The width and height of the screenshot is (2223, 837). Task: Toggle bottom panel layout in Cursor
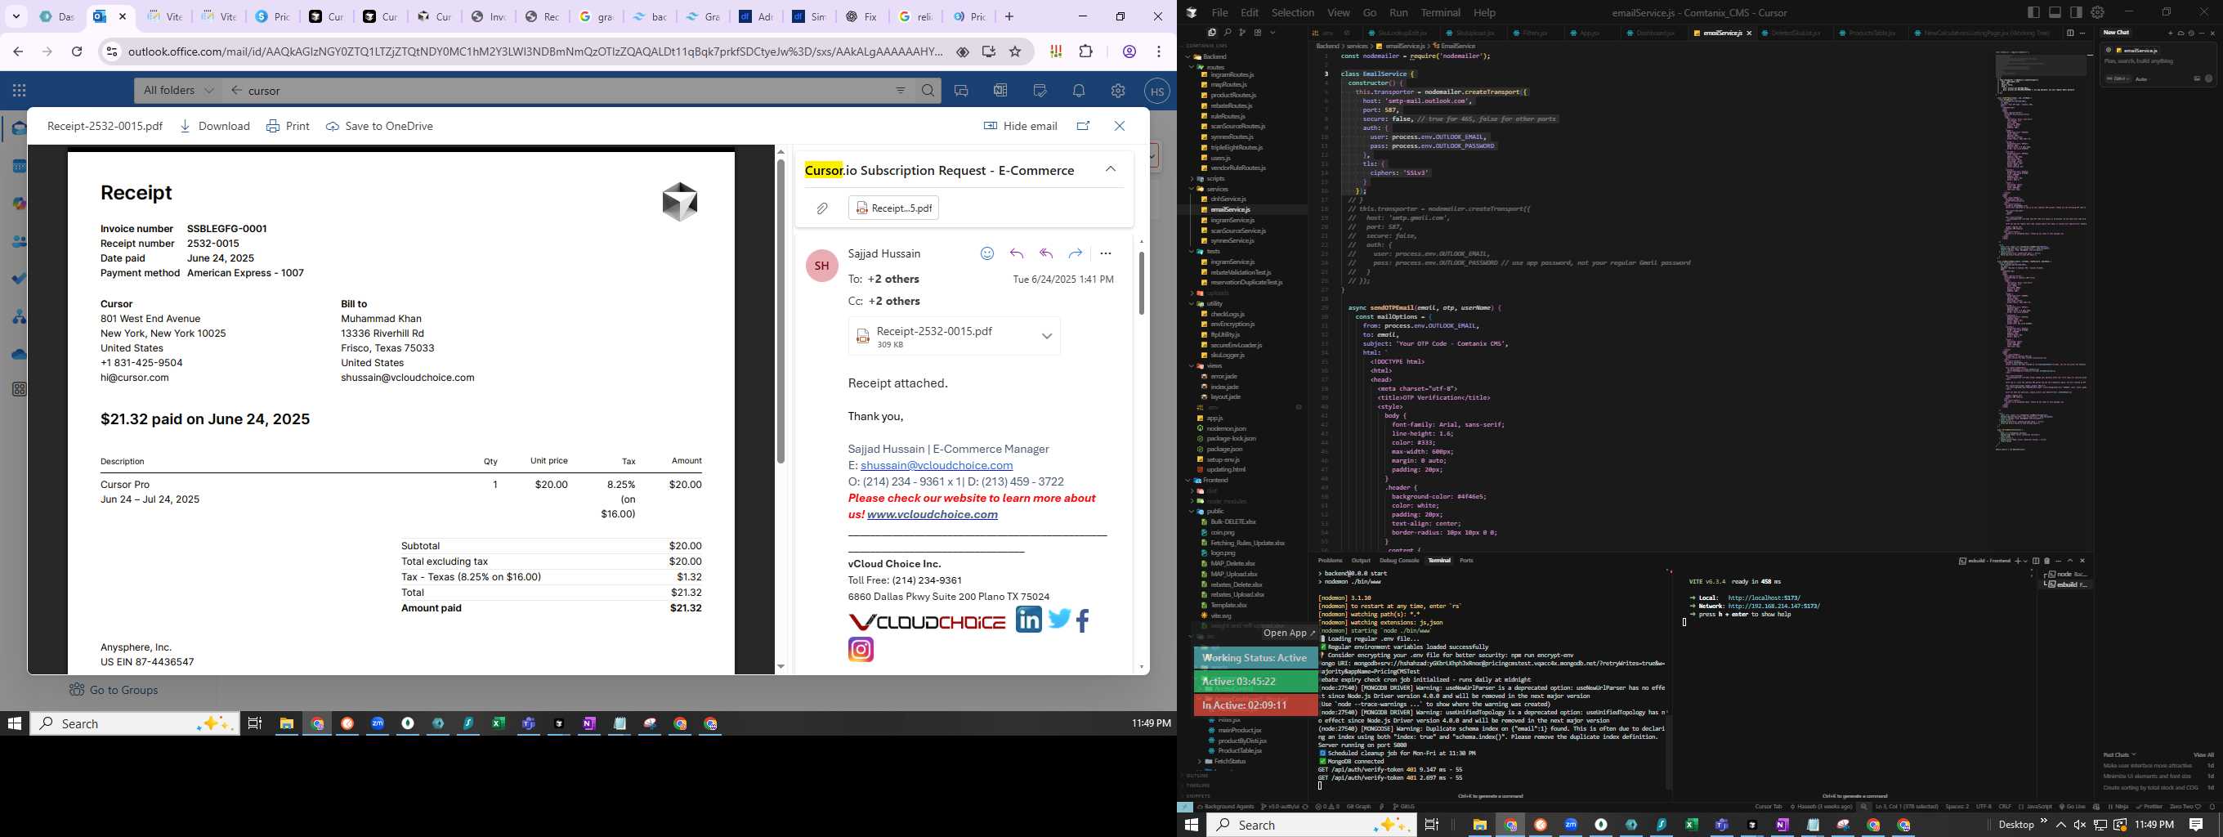[x=2055, y=12]
